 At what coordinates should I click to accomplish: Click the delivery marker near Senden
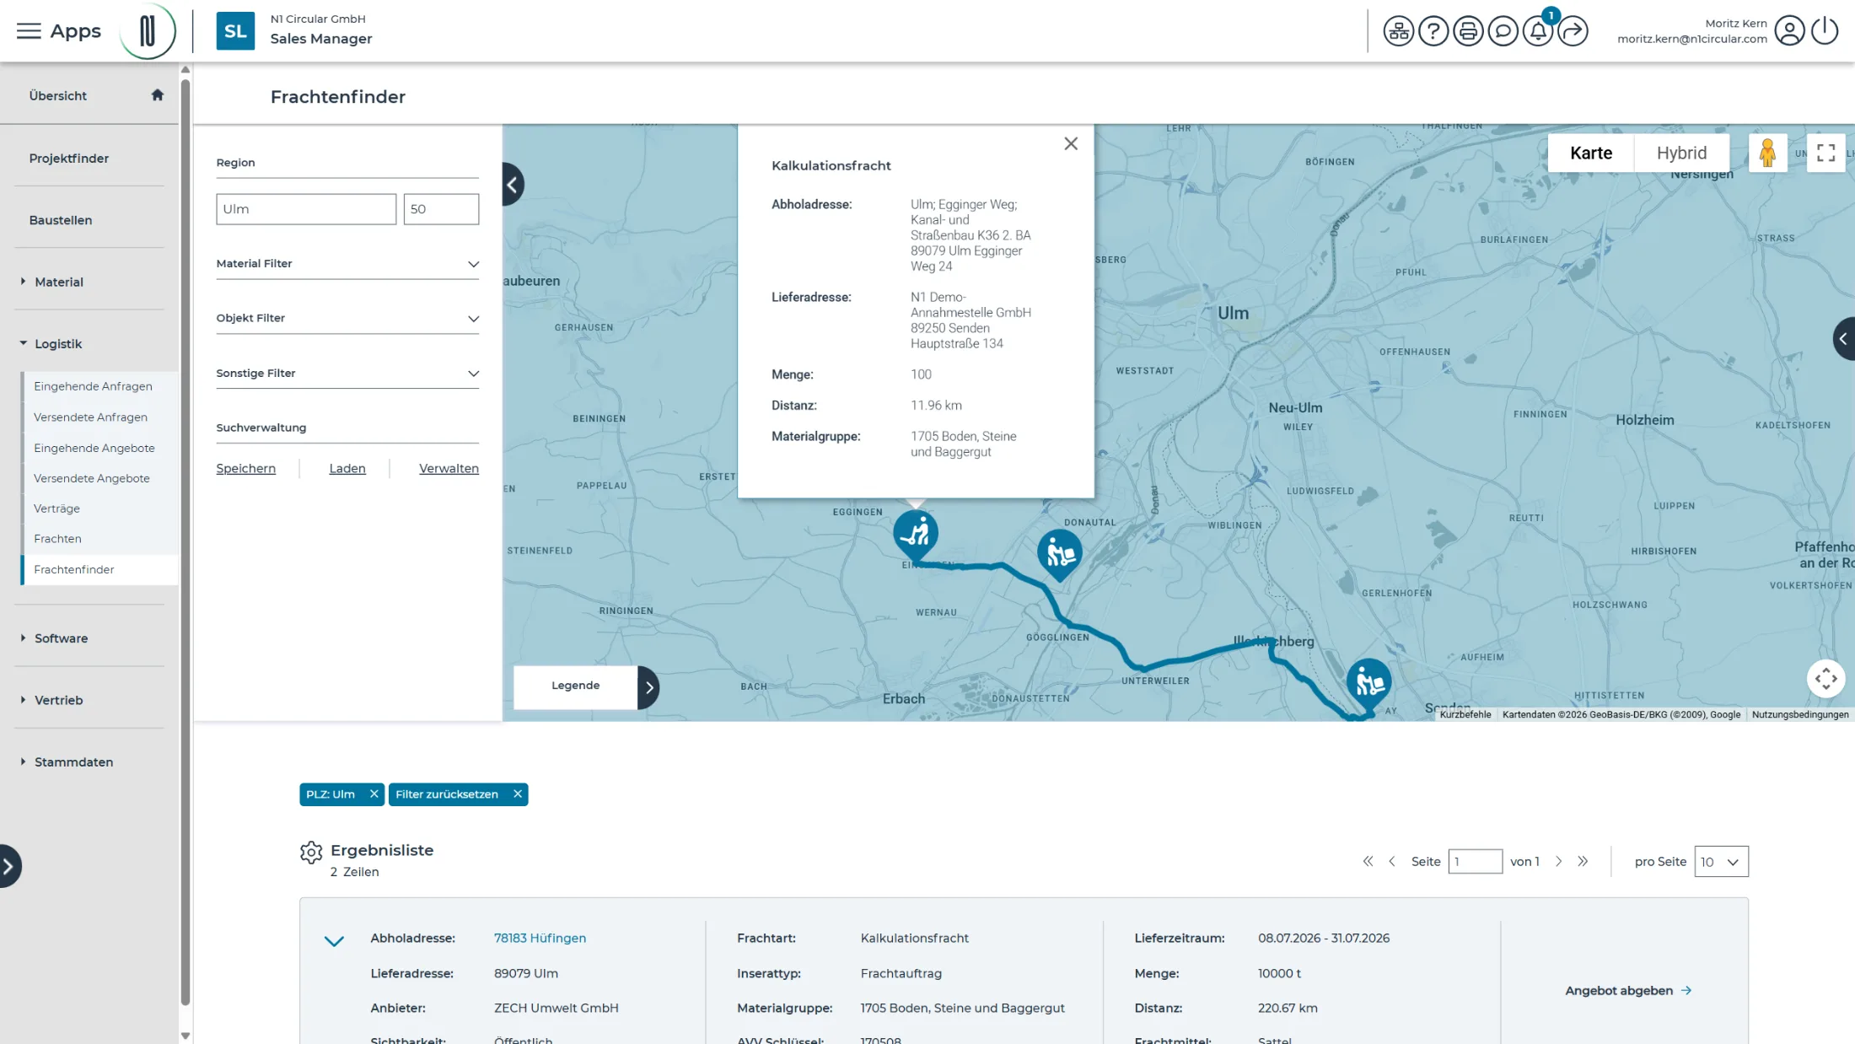pyautogui.click(x=1368, y=685)
